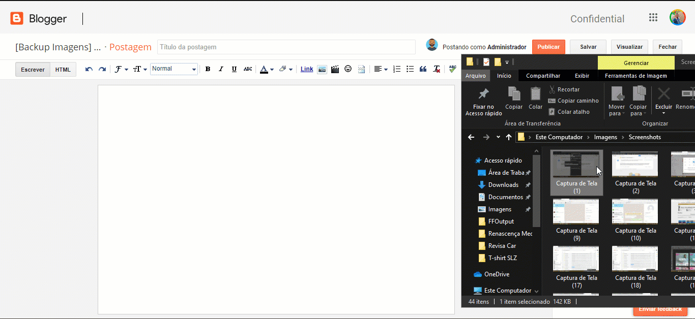The height and width of the screenshot is (319, 695).
Task: Switch editor to HTML mode
Action: click(x=63, y=70)
